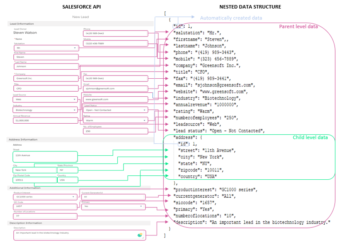The height and width of the screenshot is (247, 347).
Task: Focus the Title field showing CFO
Action: (46, 88)
